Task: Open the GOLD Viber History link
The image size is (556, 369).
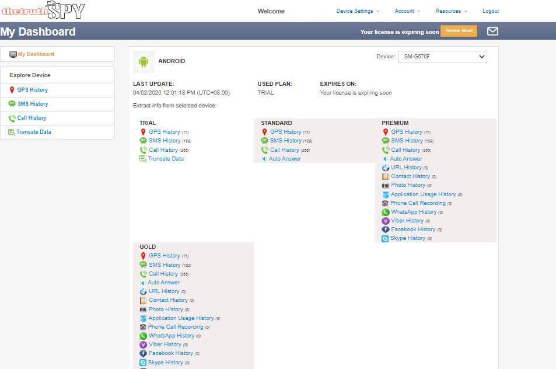Action: 165,344
